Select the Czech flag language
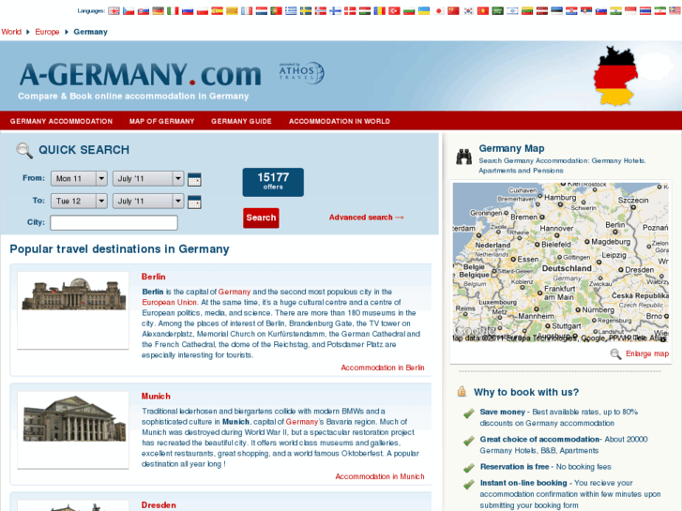The width and height of the screenshot is (682, 511). click(129, 11)
